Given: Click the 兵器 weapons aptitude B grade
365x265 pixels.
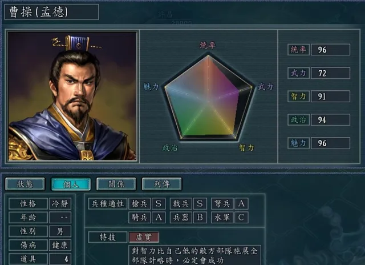Looking at the screenshot, I should pos(200,218).
